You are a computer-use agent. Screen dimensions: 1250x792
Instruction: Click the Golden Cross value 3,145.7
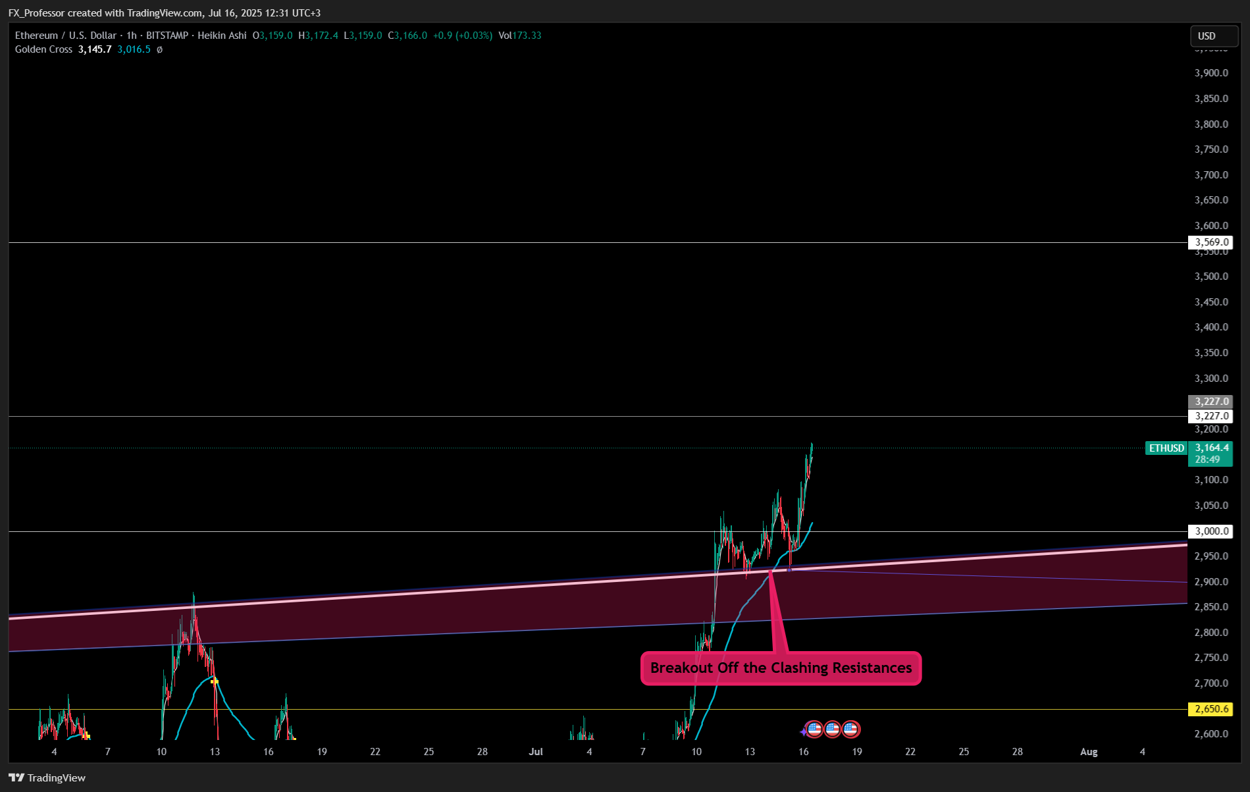click(95, 49)
